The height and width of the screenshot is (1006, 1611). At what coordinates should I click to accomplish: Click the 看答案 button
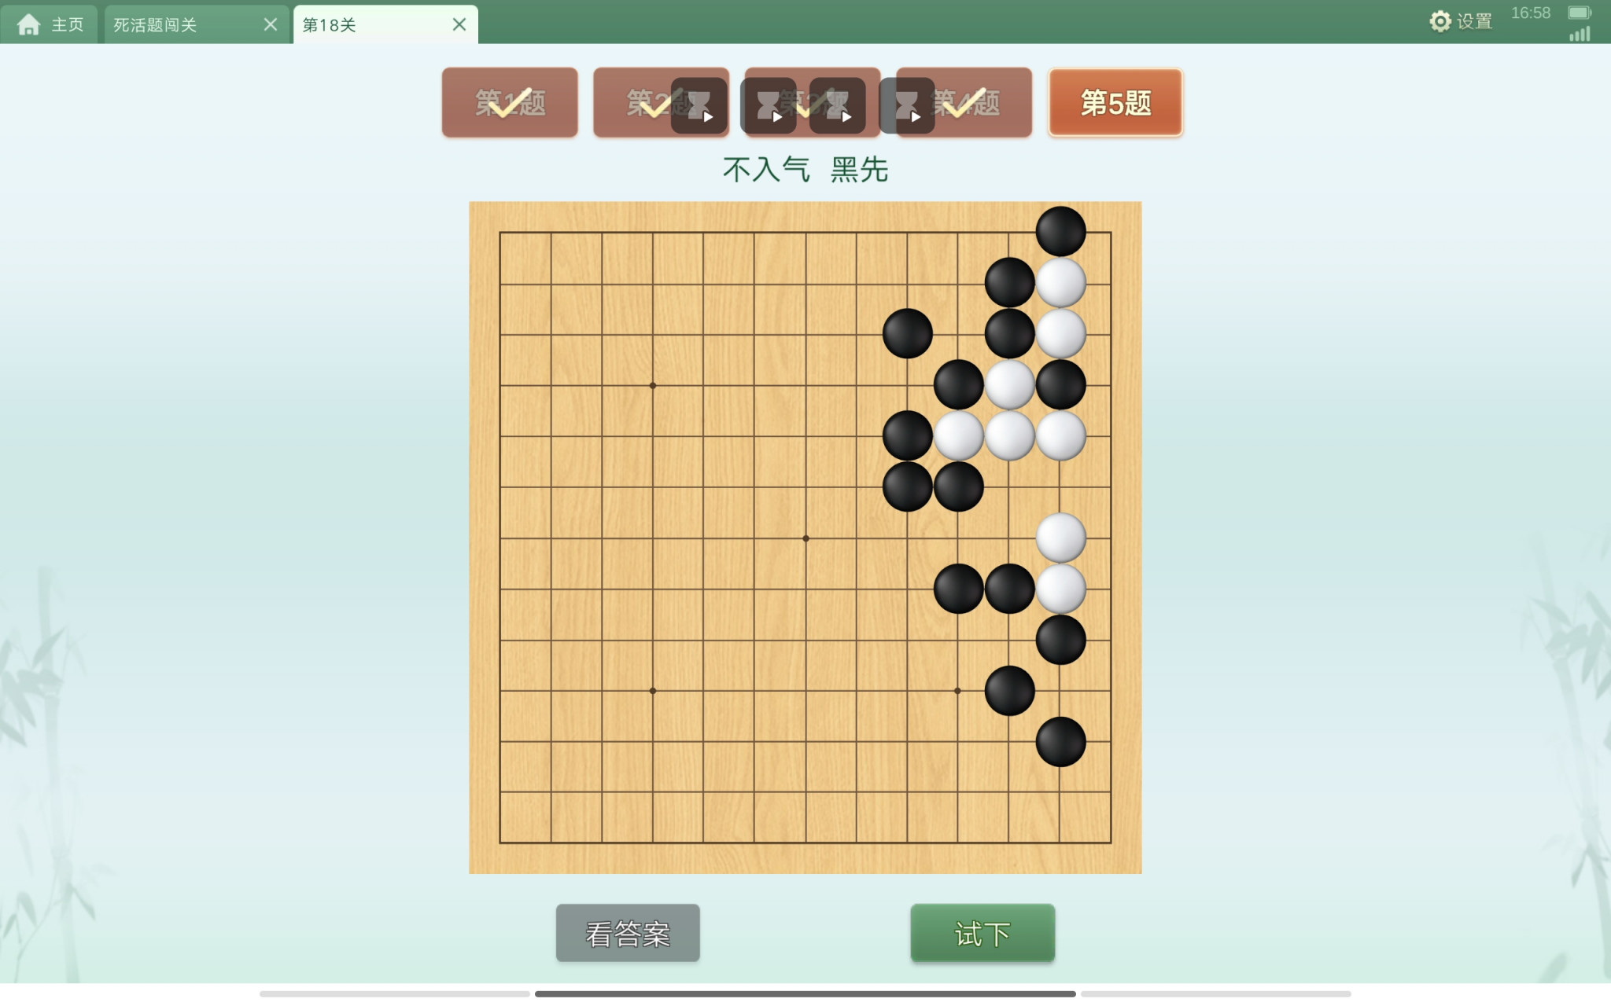tap(628, 933)
